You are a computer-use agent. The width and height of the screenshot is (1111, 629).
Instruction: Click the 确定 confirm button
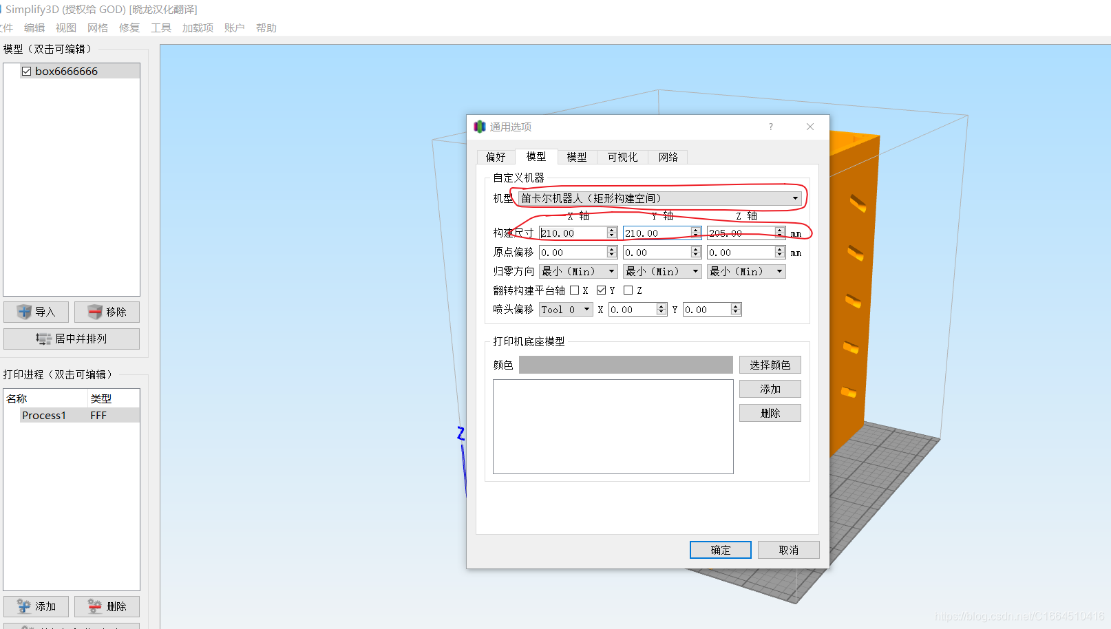pyautogui.click(x=721, y=550)
